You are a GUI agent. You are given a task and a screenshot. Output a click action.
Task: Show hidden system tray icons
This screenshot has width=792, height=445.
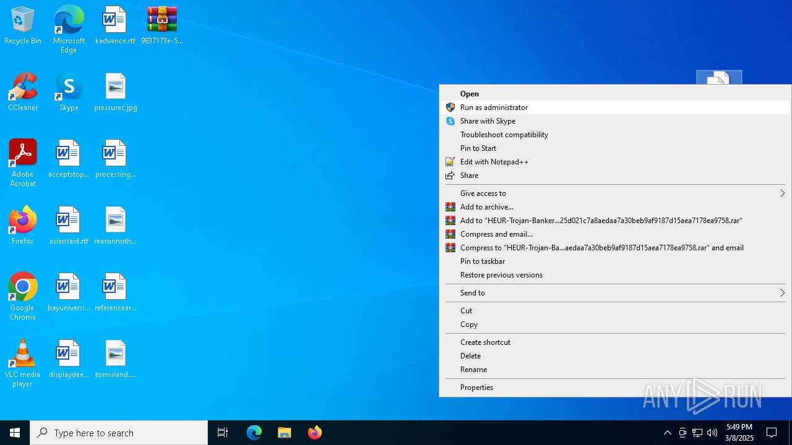click(667, 433)
